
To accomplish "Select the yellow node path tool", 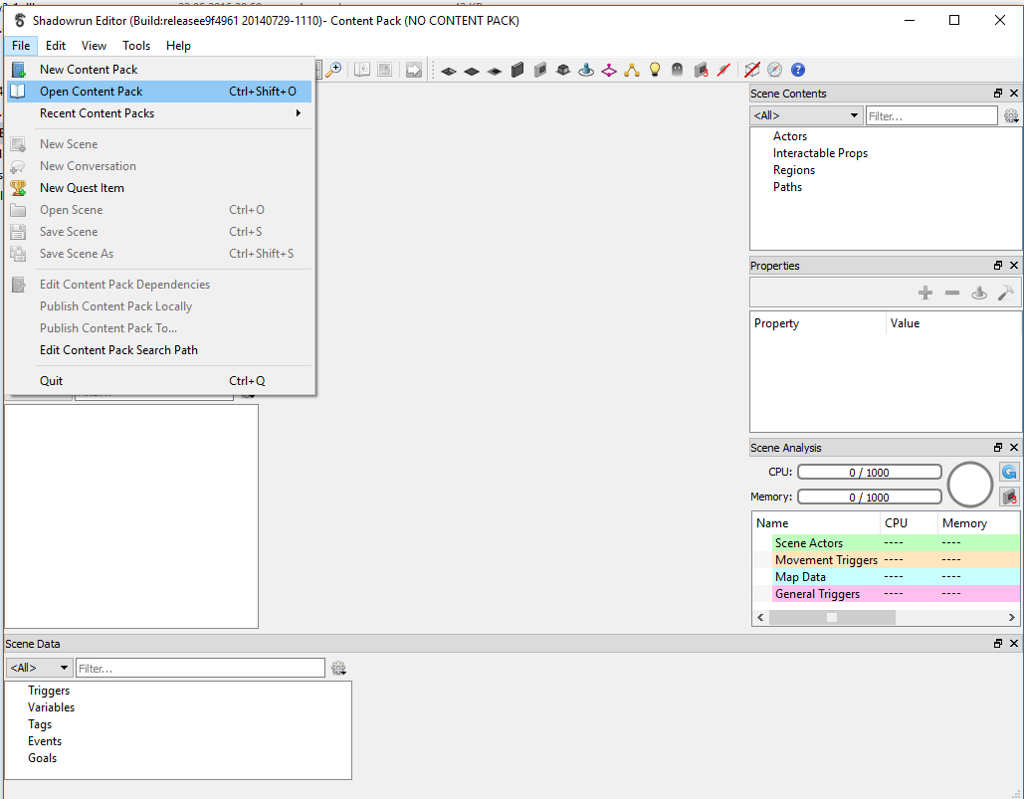I will tap(632, 70).
